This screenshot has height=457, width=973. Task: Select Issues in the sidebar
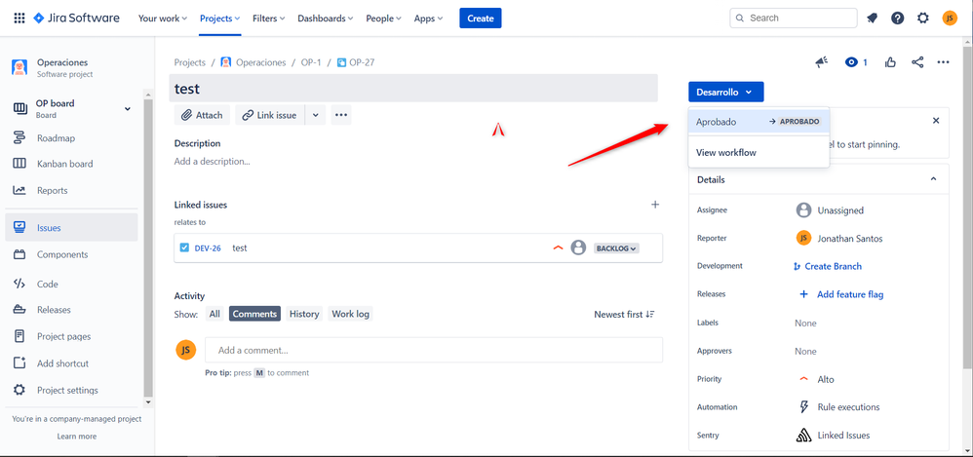pyautogui.click(x=71, y=228)
